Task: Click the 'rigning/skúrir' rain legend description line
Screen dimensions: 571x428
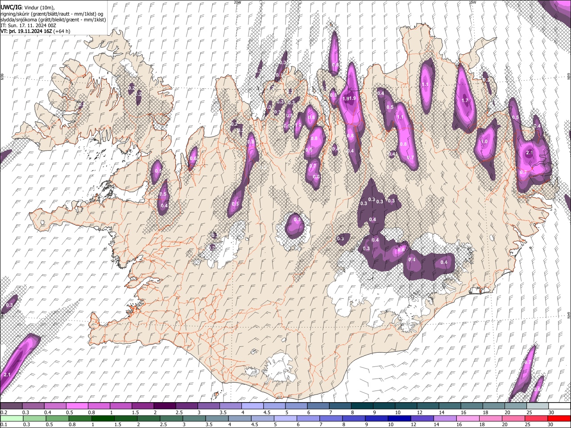Action: (x=52, y=13)
